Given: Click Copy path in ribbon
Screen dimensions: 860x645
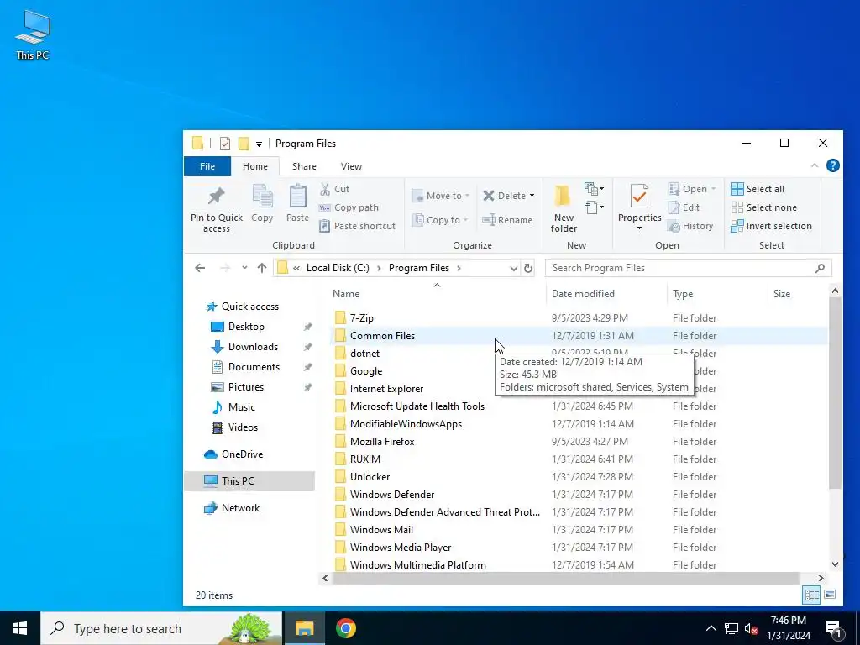Looking at the screenshot, I should coord(349,207).
